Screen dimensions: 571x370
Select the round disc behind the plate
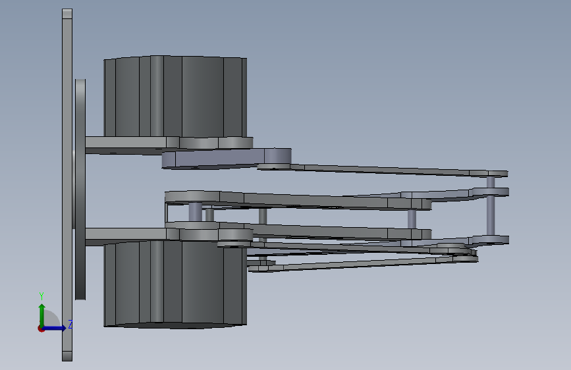coord(80,190)
